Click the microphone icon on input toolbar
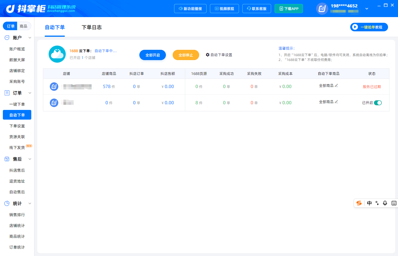398x256 pixels. (385, 203)
